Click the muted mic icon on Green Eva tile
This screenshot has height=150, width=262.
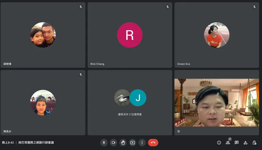tap(255, 7)
